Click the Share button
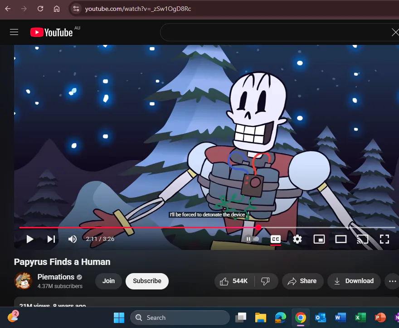Viewport: 399px width, 328px height. coord(302,281)
